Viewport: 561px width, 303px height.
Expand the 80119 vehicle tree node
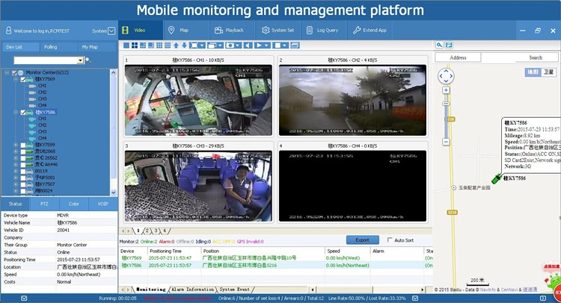coord(16,171)
